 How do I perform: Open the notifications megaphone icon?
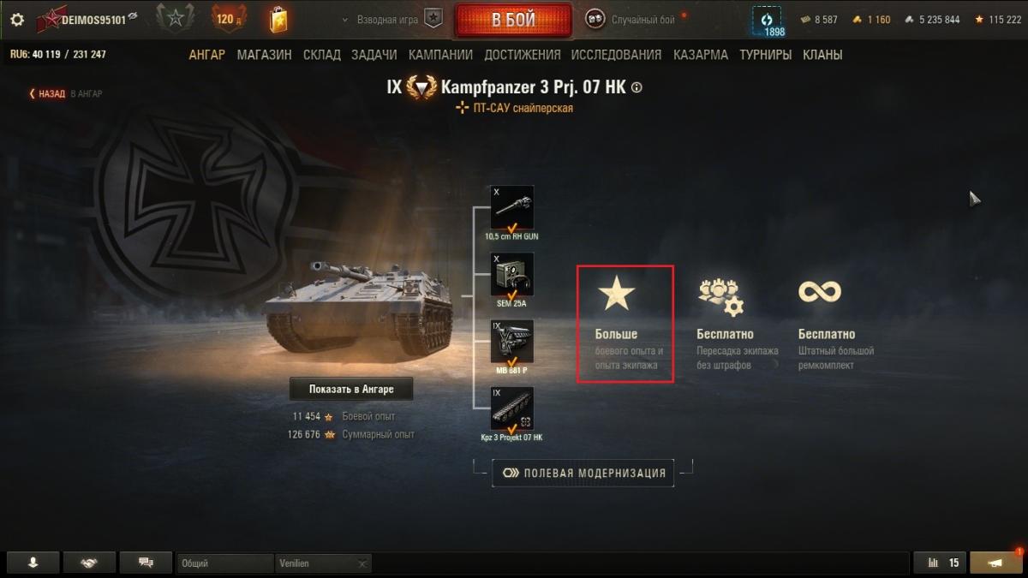point(996,563)
